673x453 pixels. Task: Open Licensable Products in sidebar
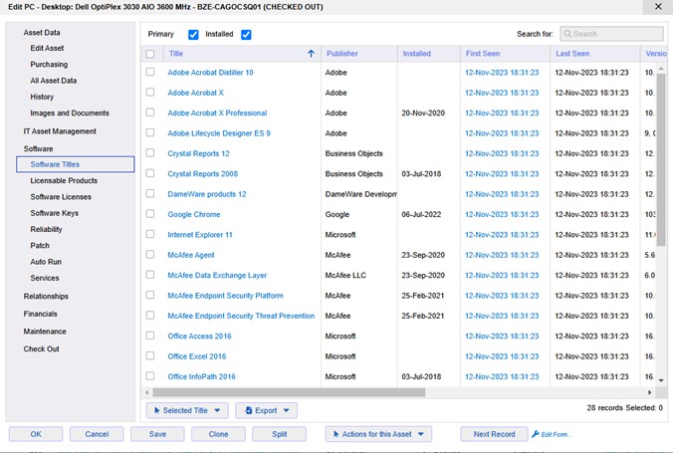64,181
